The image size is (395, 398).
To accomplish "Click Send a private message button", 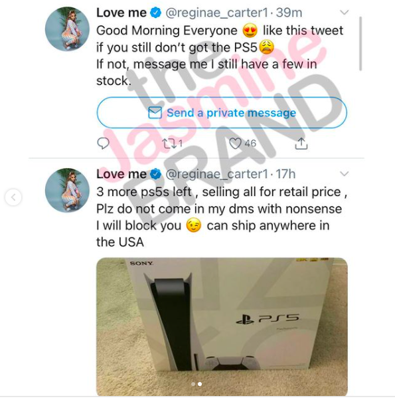I will click(x=222, y=112).
